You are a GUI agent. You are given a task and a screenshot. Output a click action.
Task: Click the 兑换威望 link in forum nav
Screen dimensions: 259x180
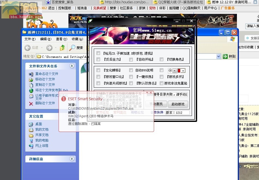[100, 8]
